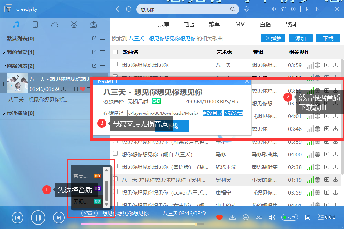The width and height of the screenshot is (344, 229).
Task: Mute the volume speaker icon
Action: pyautogui.click(x=272, y=217)
